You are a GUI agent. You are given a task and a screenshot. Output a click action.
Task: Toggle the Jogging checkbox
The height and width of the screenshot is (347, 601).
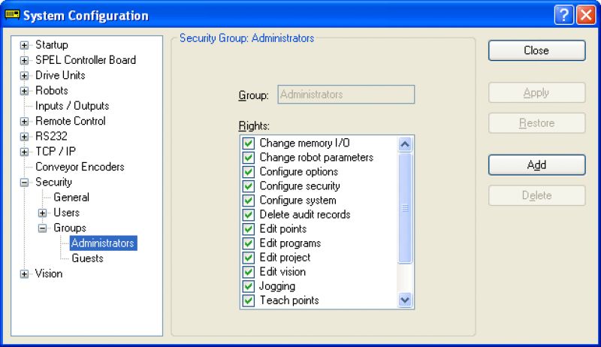point(249,286)
